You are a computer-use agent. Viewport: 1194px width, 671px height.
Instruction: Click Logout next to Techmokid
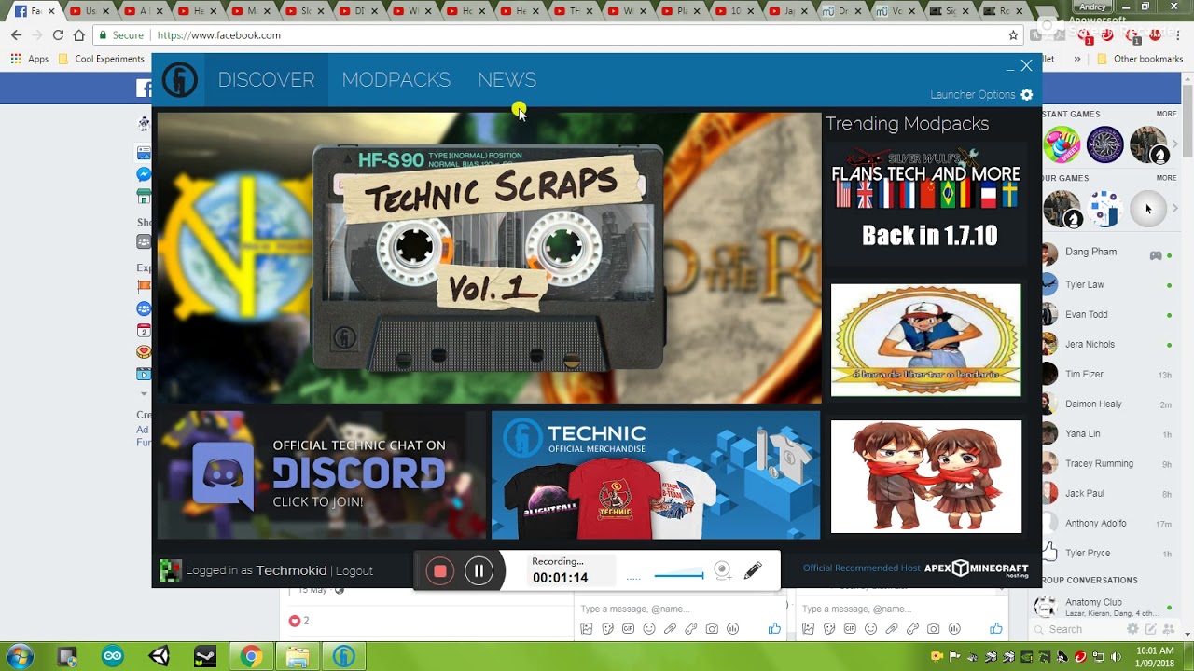pyautogui.click(x=354, y=570)
